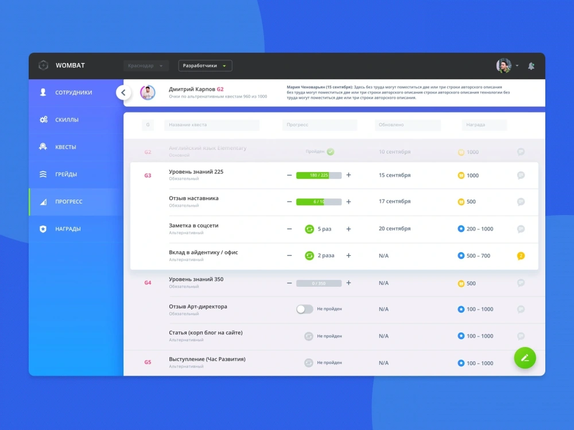574x430 pixels.
Task: Click the 180 / 225 progress bar
Action: tap(319, 175)
